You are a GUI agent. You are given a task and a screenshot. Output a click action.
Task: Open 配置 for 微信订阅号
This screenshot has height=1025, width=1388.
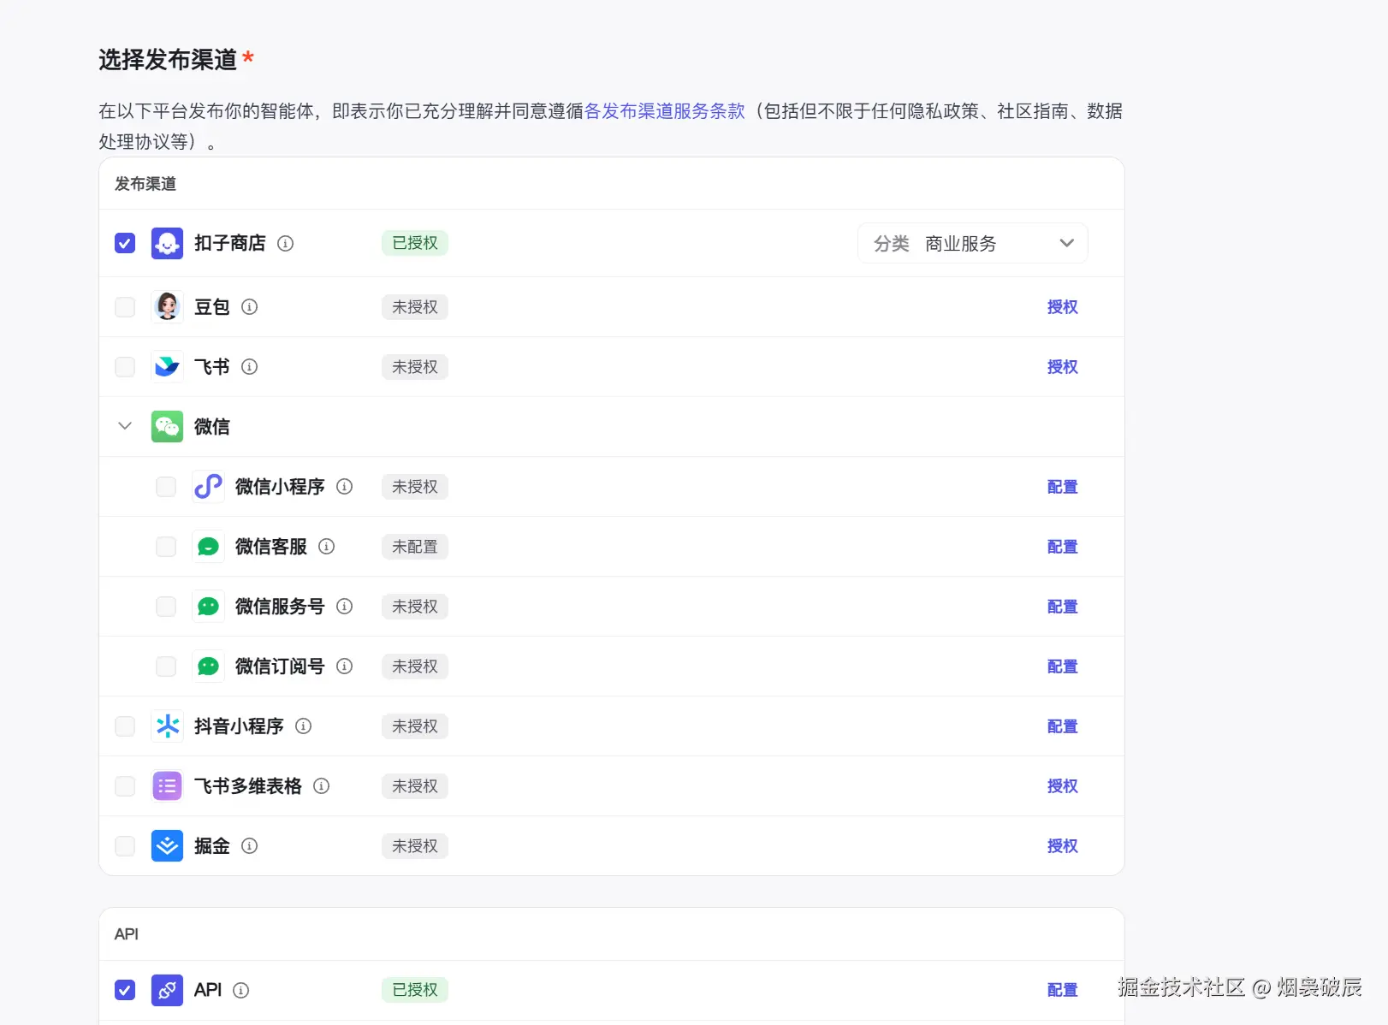[1063, 666]
